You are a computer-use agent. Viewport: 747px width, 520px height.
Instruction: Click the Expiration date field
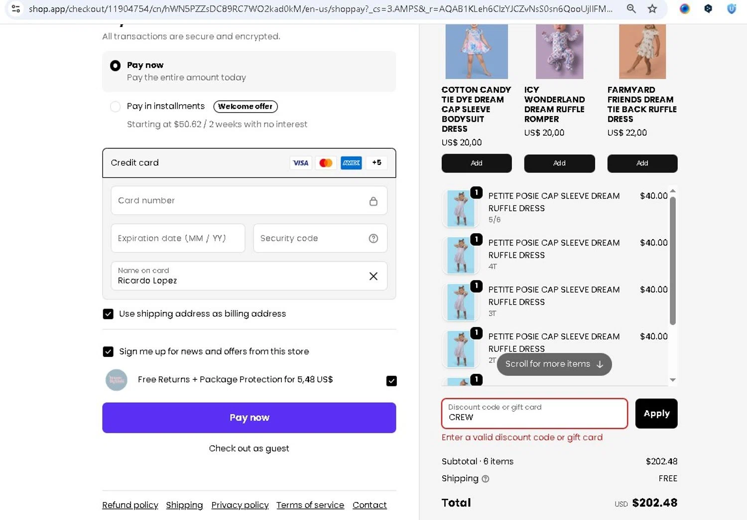[178, 238]
